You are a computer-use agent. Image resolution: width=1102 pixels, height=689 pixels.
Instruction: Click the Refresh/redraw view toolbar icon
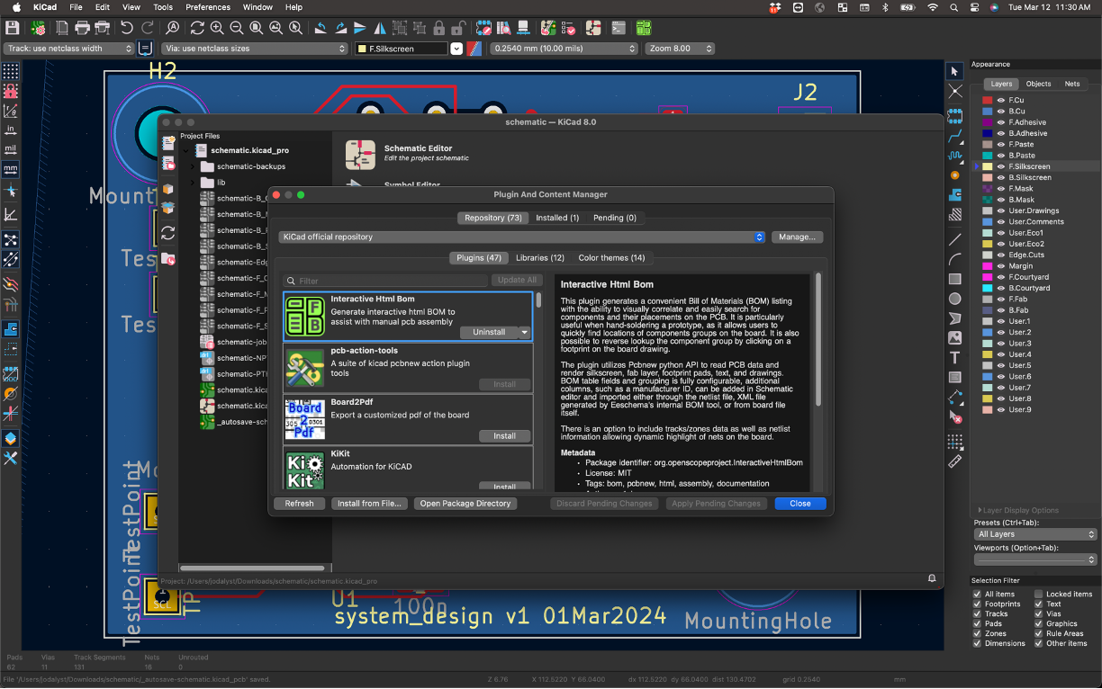point(197,28)
